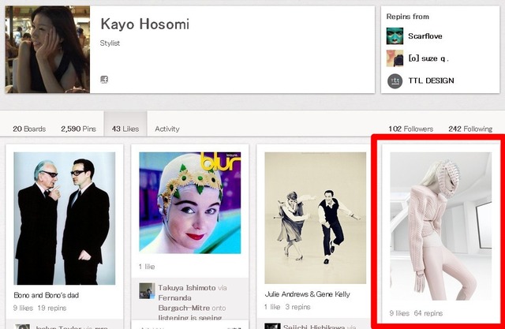Open the Scarflove profile link
Screen dimensions: 505x329
(425, 36)
